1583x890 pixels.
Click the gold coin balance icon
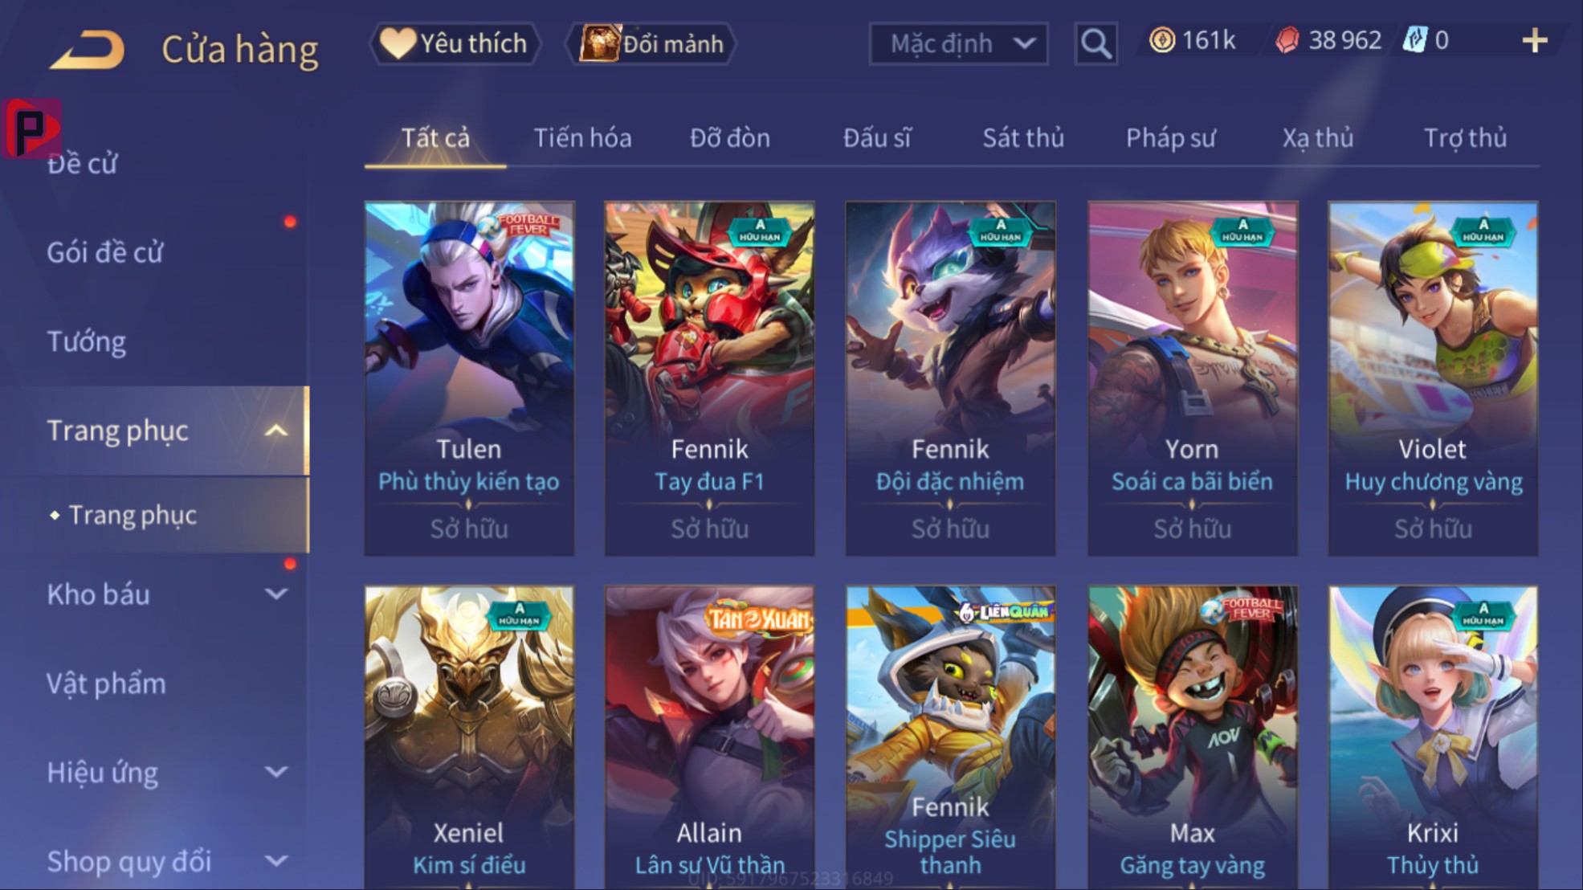pyautogui.click(x=1161, y=40)
